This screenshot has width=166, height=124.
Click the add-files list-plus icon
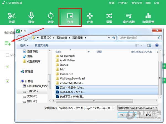[x=8, y=43]
